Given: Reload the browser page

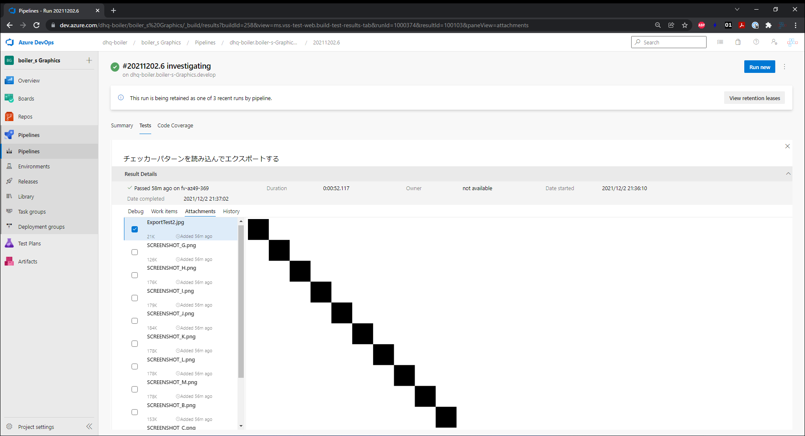Looking at the screenshot, I should point(36,25).
